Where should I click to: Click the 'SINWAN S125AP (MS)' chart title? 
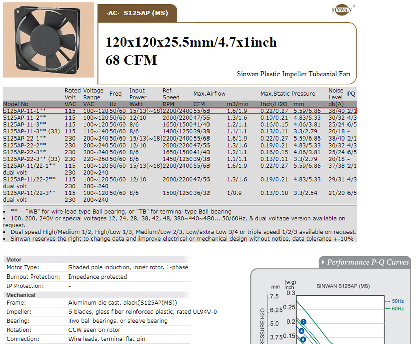coord(343,286)
